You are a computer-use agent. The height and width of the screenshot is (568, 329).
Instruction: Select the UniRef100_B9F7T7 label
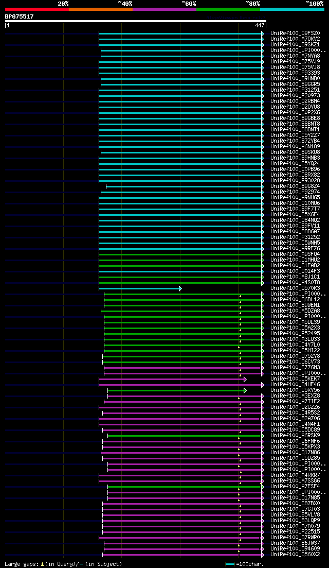tap(295, 209)
